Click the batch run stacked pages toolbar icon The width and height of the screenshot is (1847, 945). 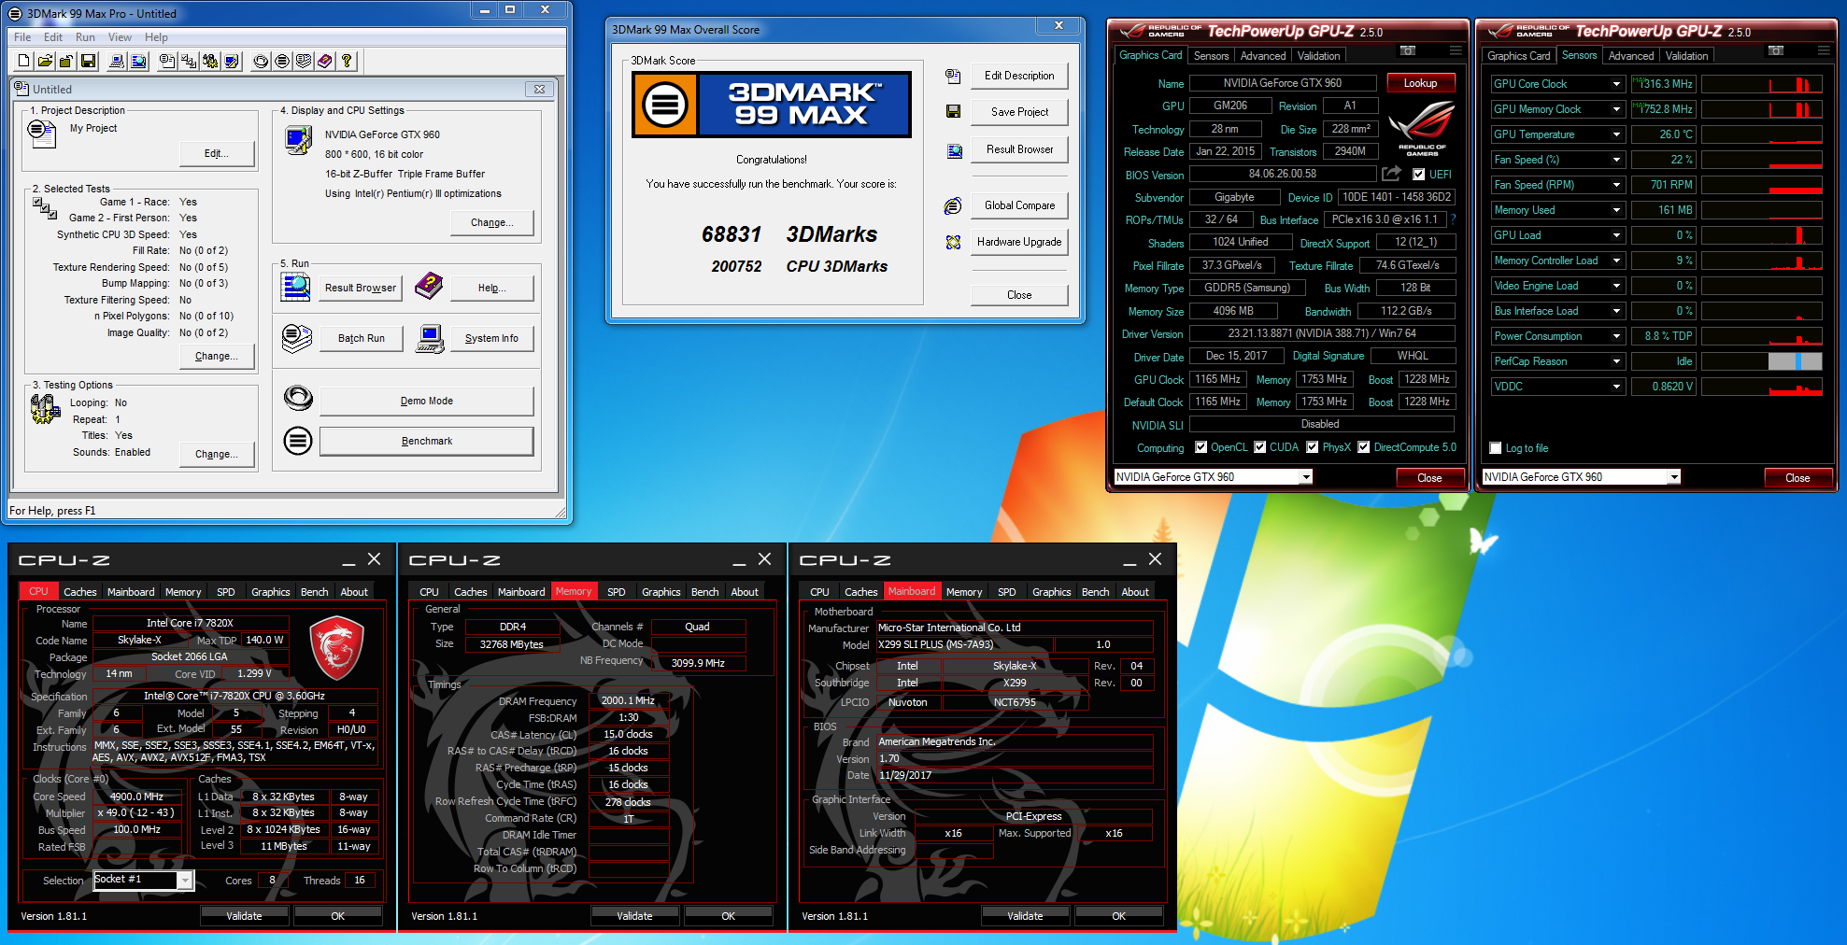304,61
